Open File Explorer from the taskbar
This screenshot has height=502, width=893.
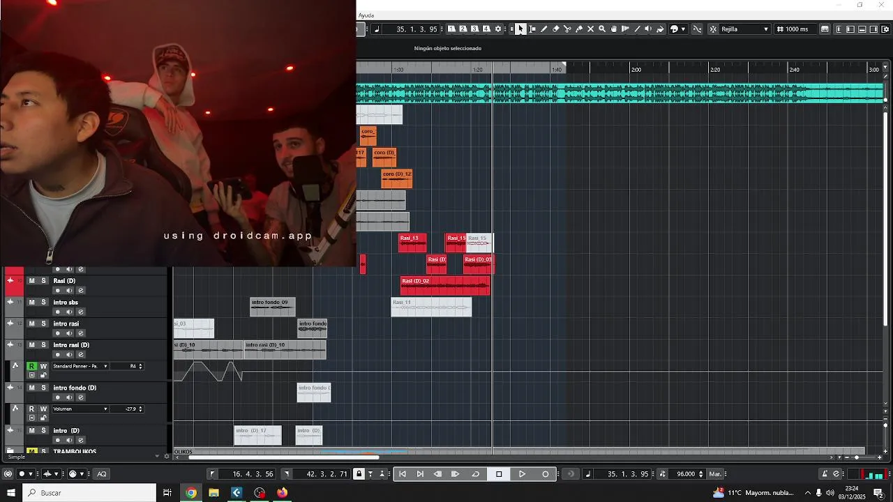pyautogui.click(x=213, y=492)
